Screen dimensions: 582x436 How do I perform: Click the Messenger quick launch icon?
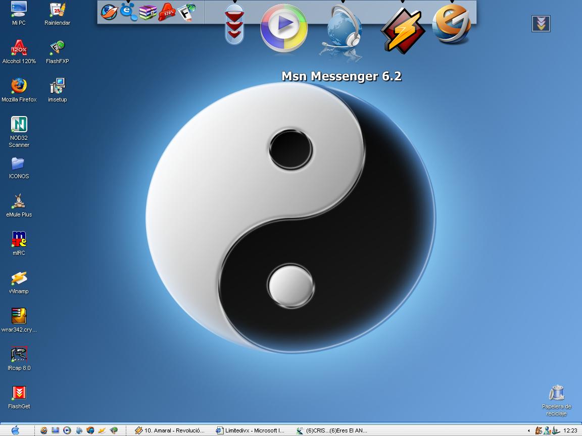(x=79, y=430)
